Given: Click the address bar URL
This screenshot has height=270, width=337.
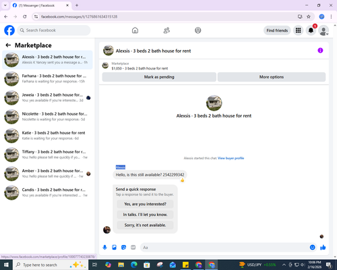Looking at the screenshot, I should (x=80, y=17).
